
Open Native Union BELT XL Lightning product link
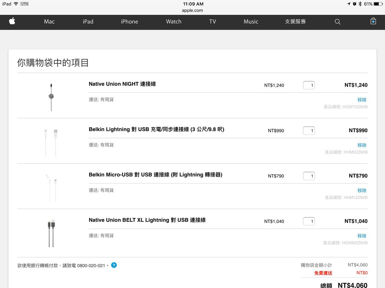click(x=147, y=220)
